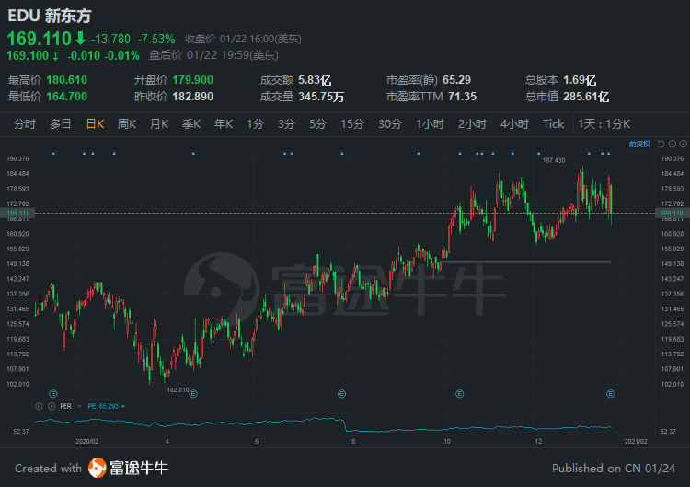Image resolution: width=690 pixels, height=487 pixels.
Task: Click the 前复权 price adjustment link
Action: [x=639, y=144]
